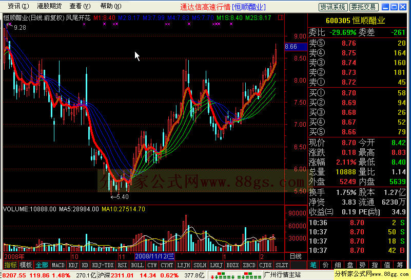
Task: Click the 买⑤ 8.66 order row
Action: [x=357, y=132]
